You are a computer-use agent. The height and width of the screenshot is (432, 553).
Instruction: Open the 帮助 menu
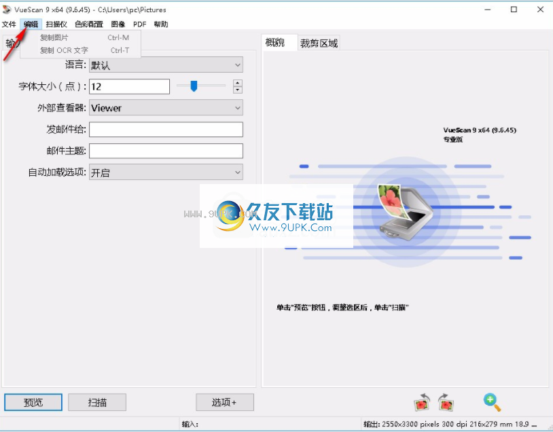[x=161, y=24]
